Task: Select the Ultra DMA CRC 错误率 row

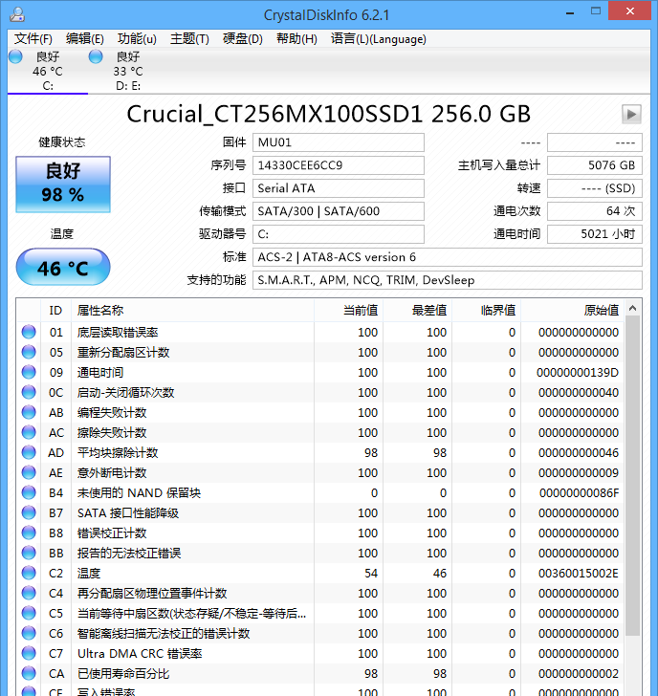Action: (x=320, y=653)
